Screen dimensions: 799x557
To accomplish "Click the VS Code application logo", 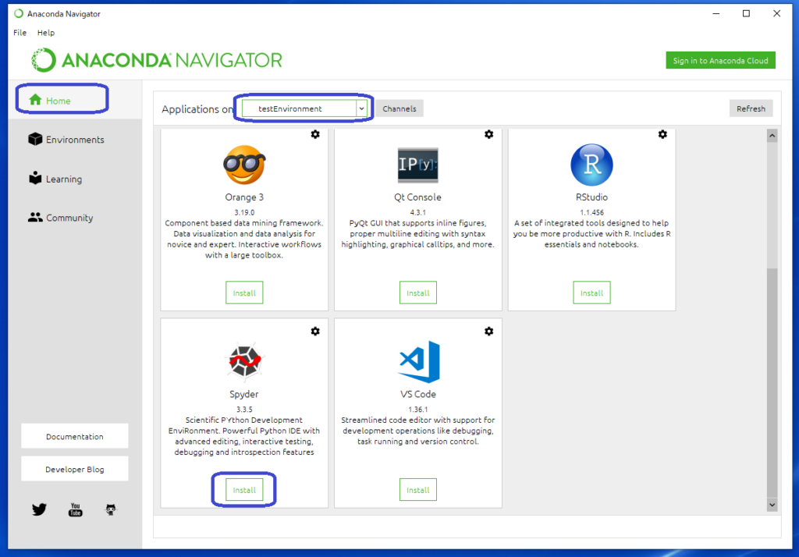I will (419, 362).
